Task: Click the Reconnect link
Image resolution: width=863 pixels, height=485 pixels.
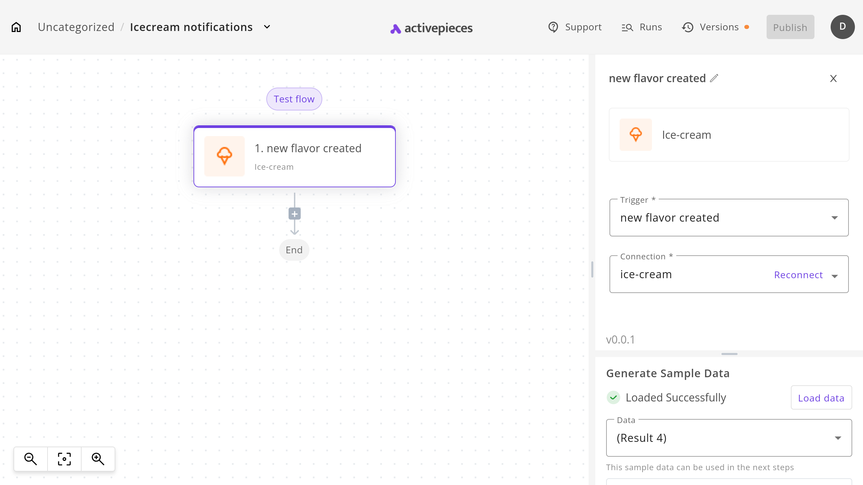Action: [798, 275]
